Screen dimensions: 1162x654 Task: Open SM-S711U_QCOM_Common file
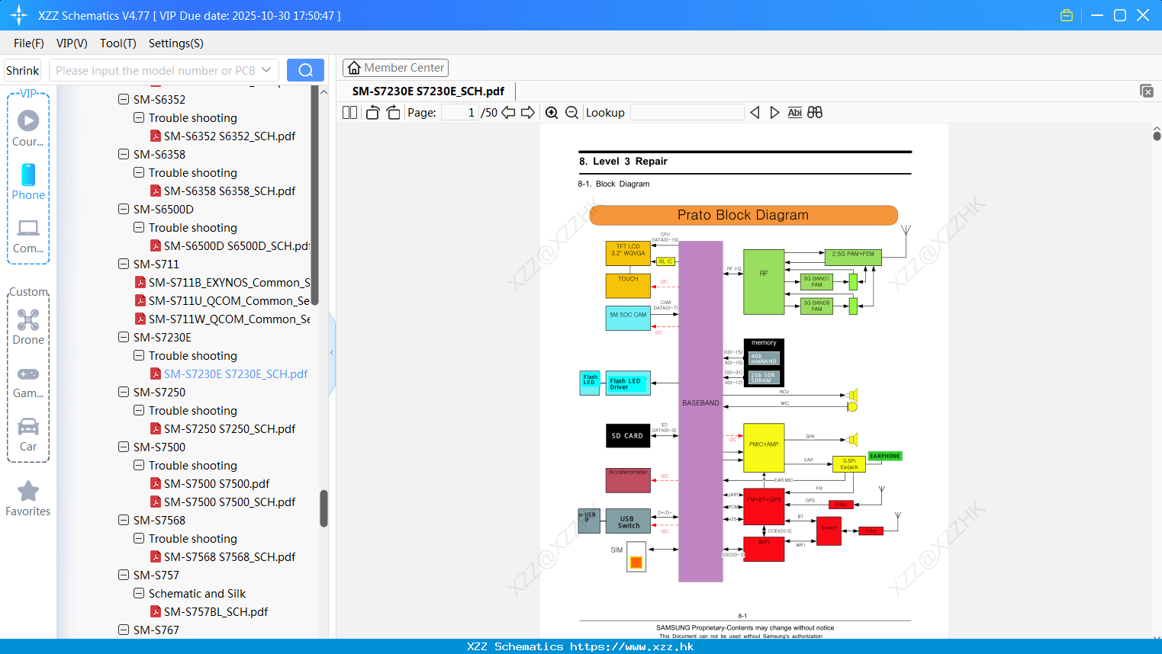[x=229, y=300]
